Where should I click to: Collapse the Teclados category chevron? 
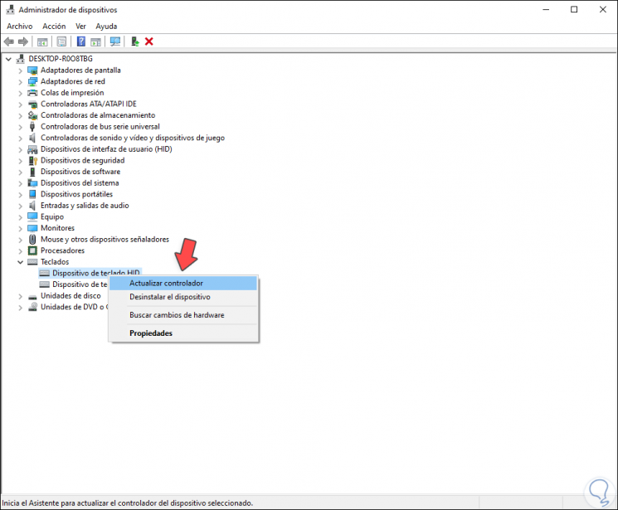20,262
